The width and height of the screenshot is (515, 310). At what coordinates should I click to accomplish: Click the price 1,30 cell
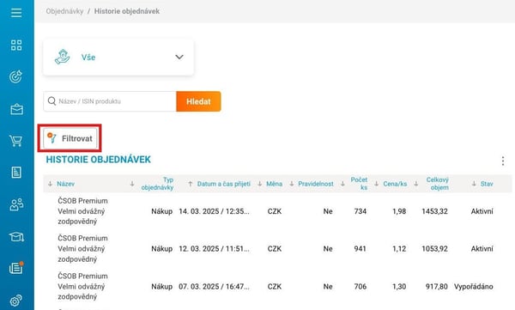tap(399, 287)
